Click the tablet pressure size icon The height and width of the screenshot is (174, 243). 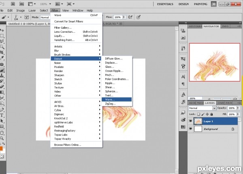click(139, 17)
